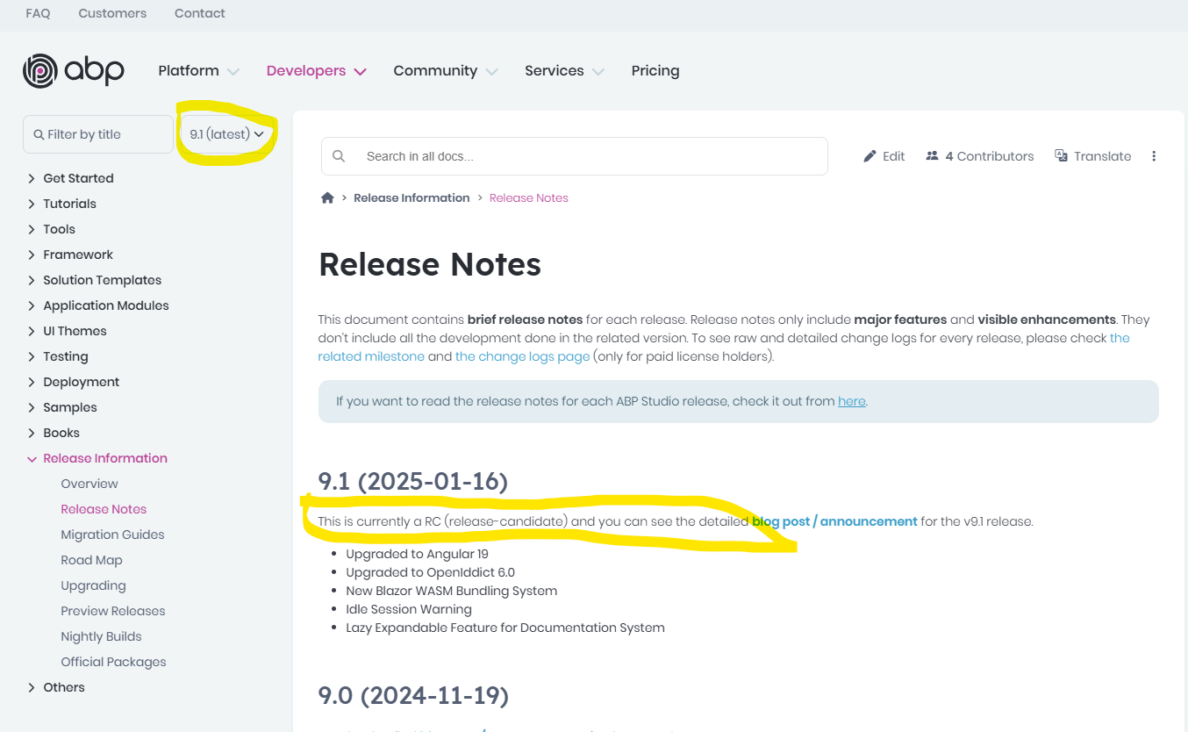Click the ABP logo icon
This screenshot has width=1188, height=732.
[x=40, y=71]
